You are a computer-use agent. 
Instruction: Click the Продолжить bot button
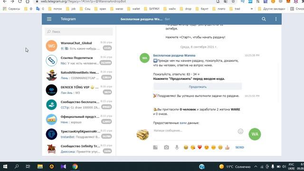tap(198, 86)
